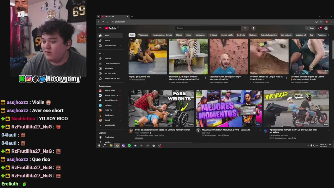Click the Cazadores de Velocidad channel avatar
This screenshot has width=334, height=188.
click(266, 131)
